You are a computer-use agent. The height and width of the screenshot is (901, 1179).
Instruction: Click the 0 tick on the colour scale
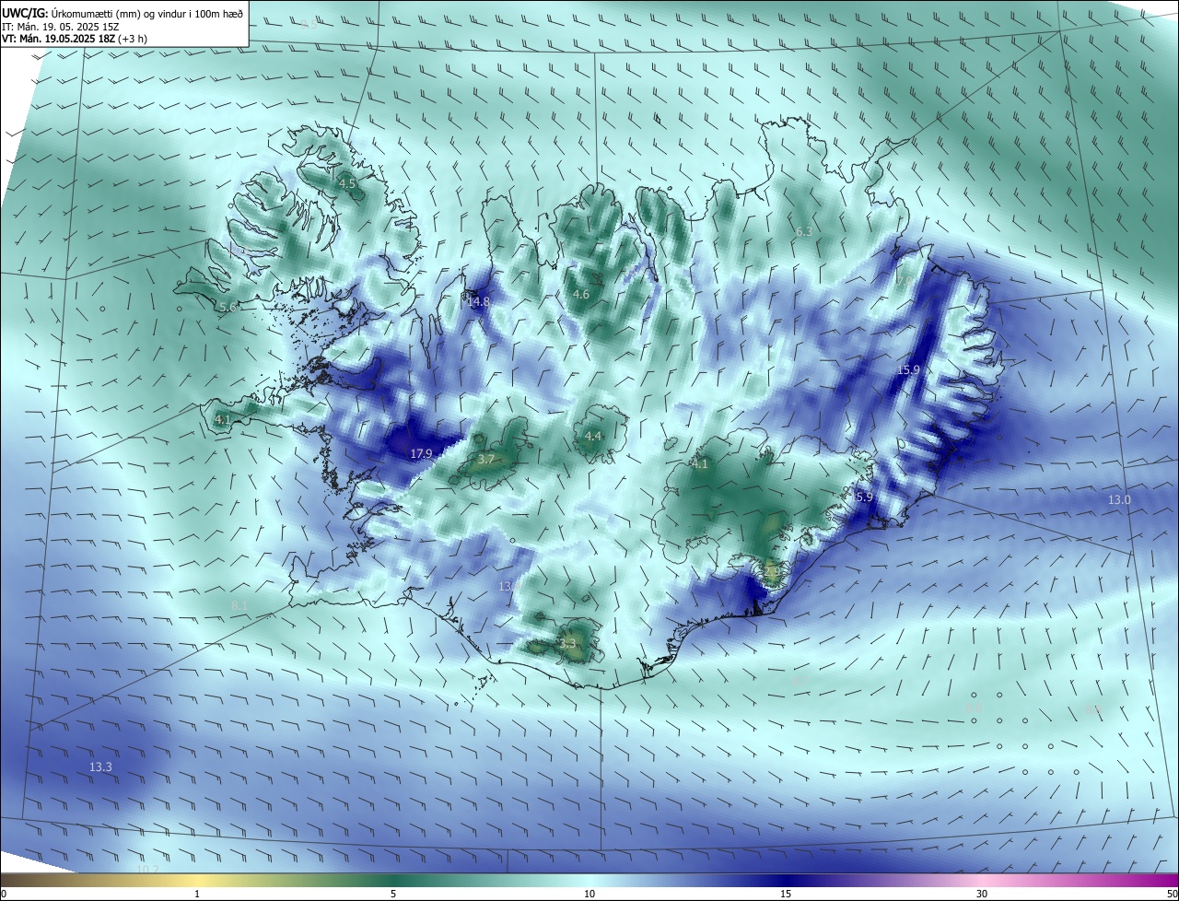tap(3, 895)
